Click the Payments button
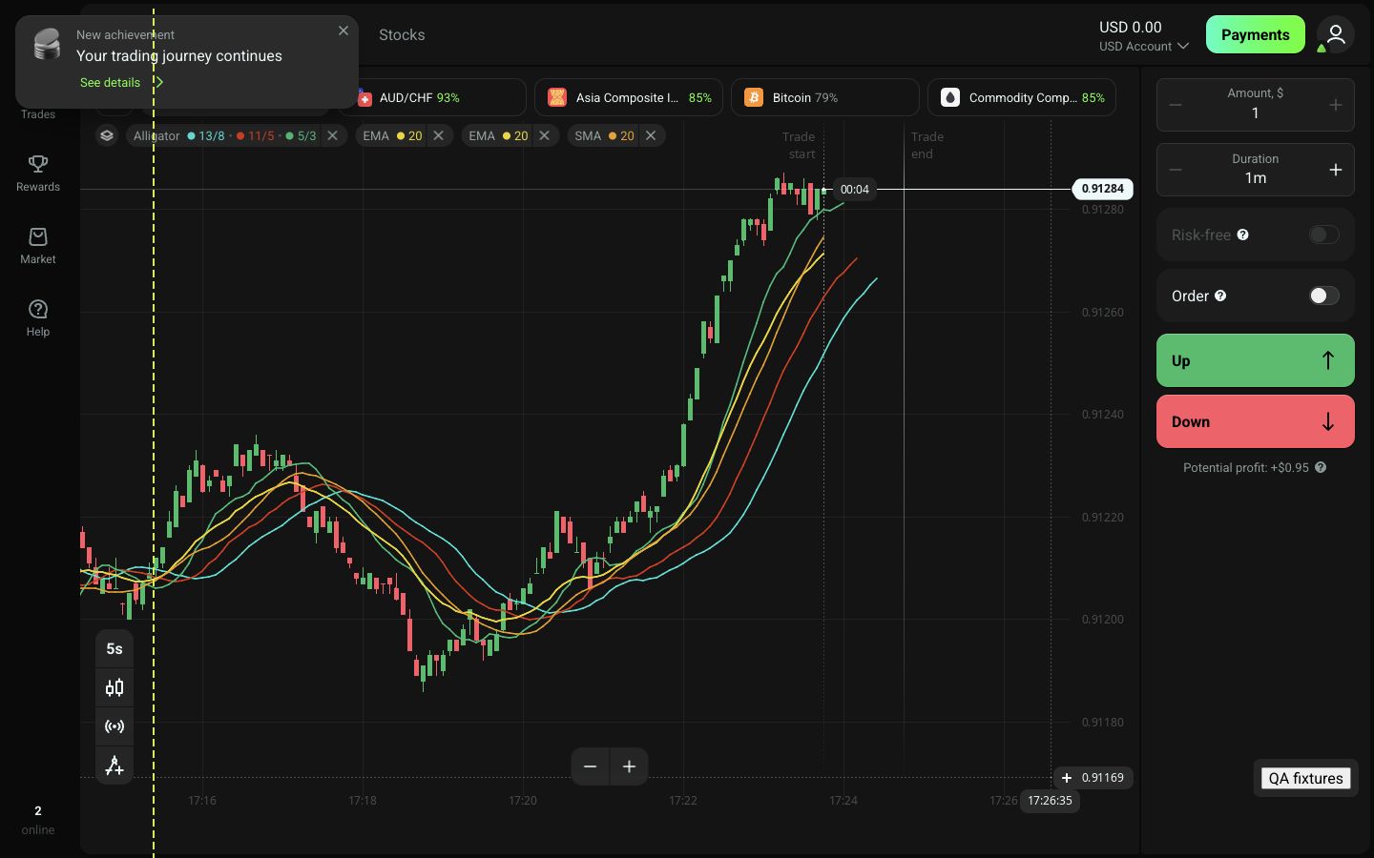This screenshot has height=858, width=1374. click(x=1256, y=34)
